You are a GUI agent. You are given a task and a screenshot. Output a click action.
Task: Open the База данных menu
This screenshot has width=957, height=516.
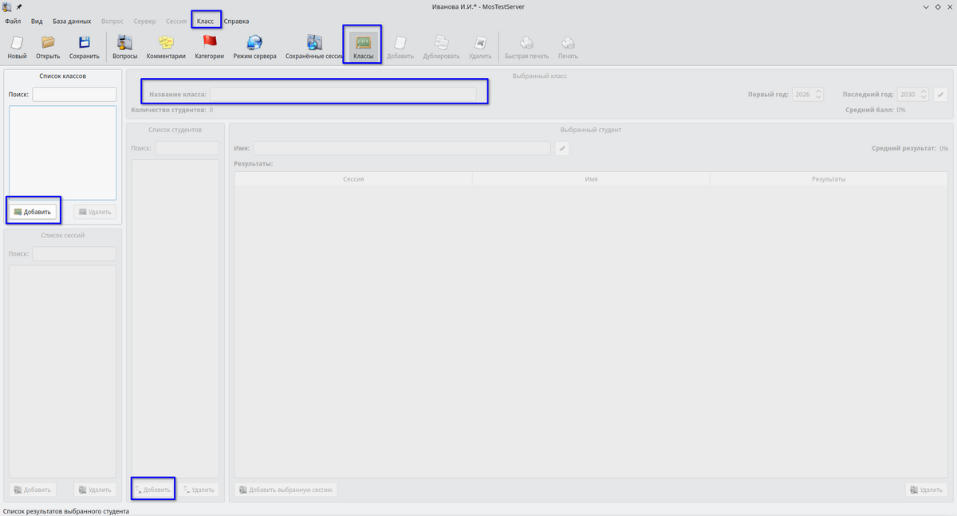72,21
